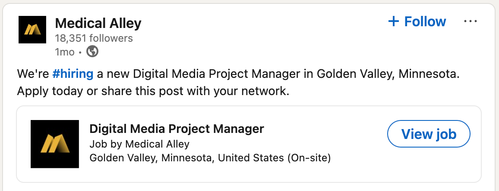Click the globe public visibility icon

(92, 52)
